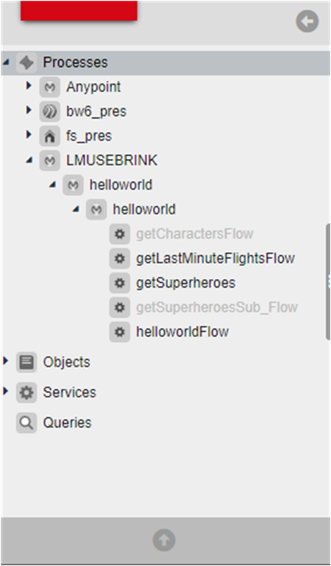Click the Queries magnifier icon

[x=26, y=423]
